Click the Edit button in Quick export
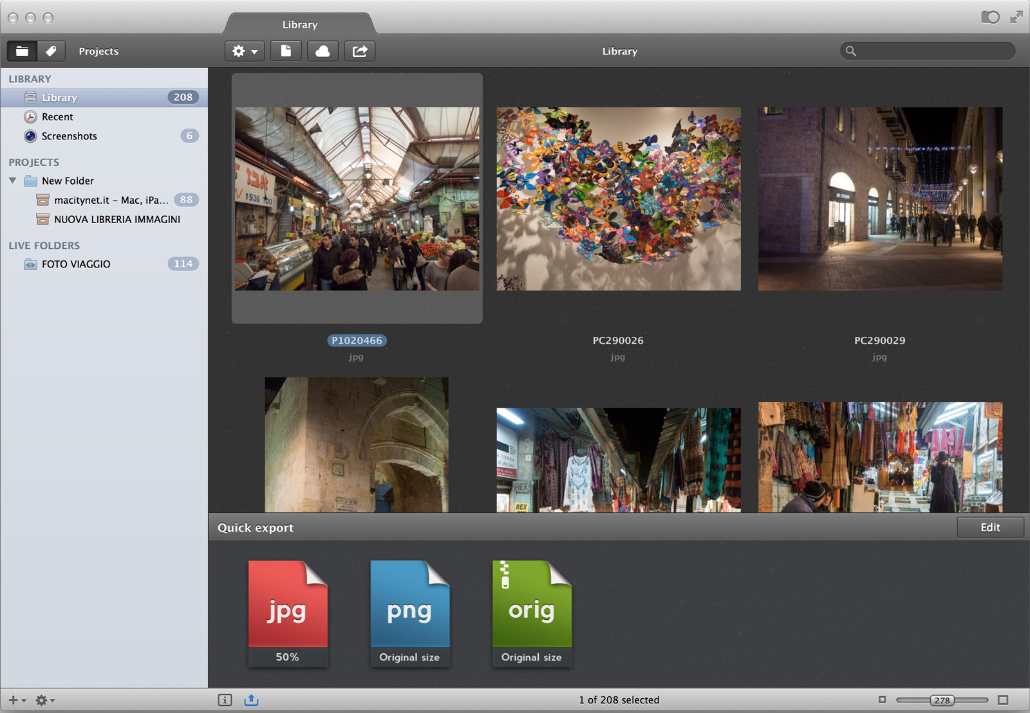1030x713 pixels. click(x=989, y=527)
